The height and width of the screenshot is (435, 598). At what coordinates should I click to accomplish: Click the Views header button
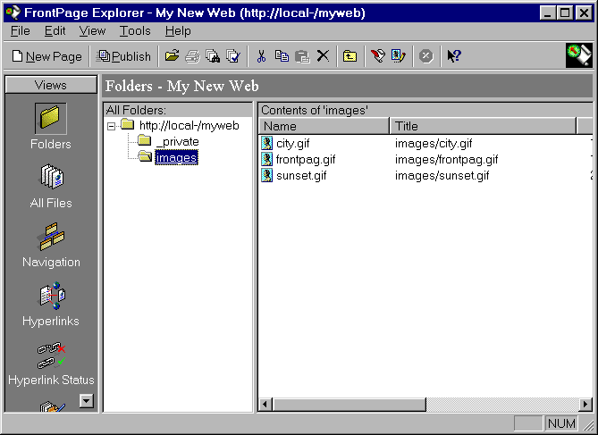[x=51, y=85]
